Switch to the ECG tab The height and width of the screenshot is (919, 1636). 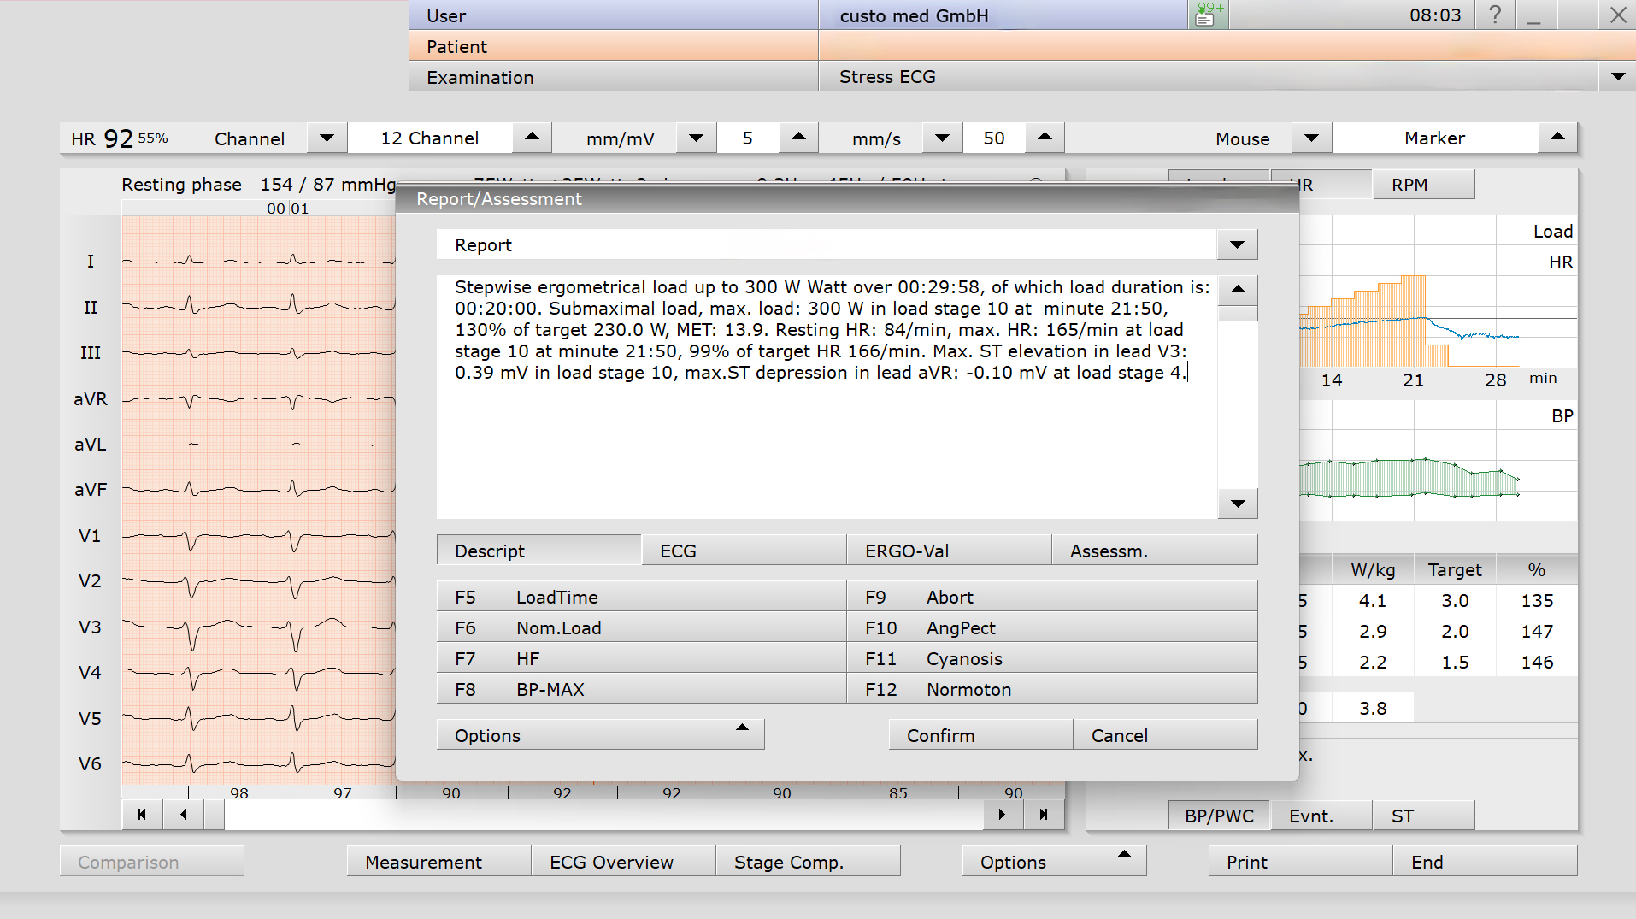point(744,551)
